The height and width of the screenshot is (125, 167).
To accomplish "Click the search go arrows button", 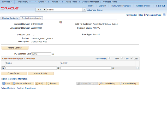I will (x=84, y=10).
